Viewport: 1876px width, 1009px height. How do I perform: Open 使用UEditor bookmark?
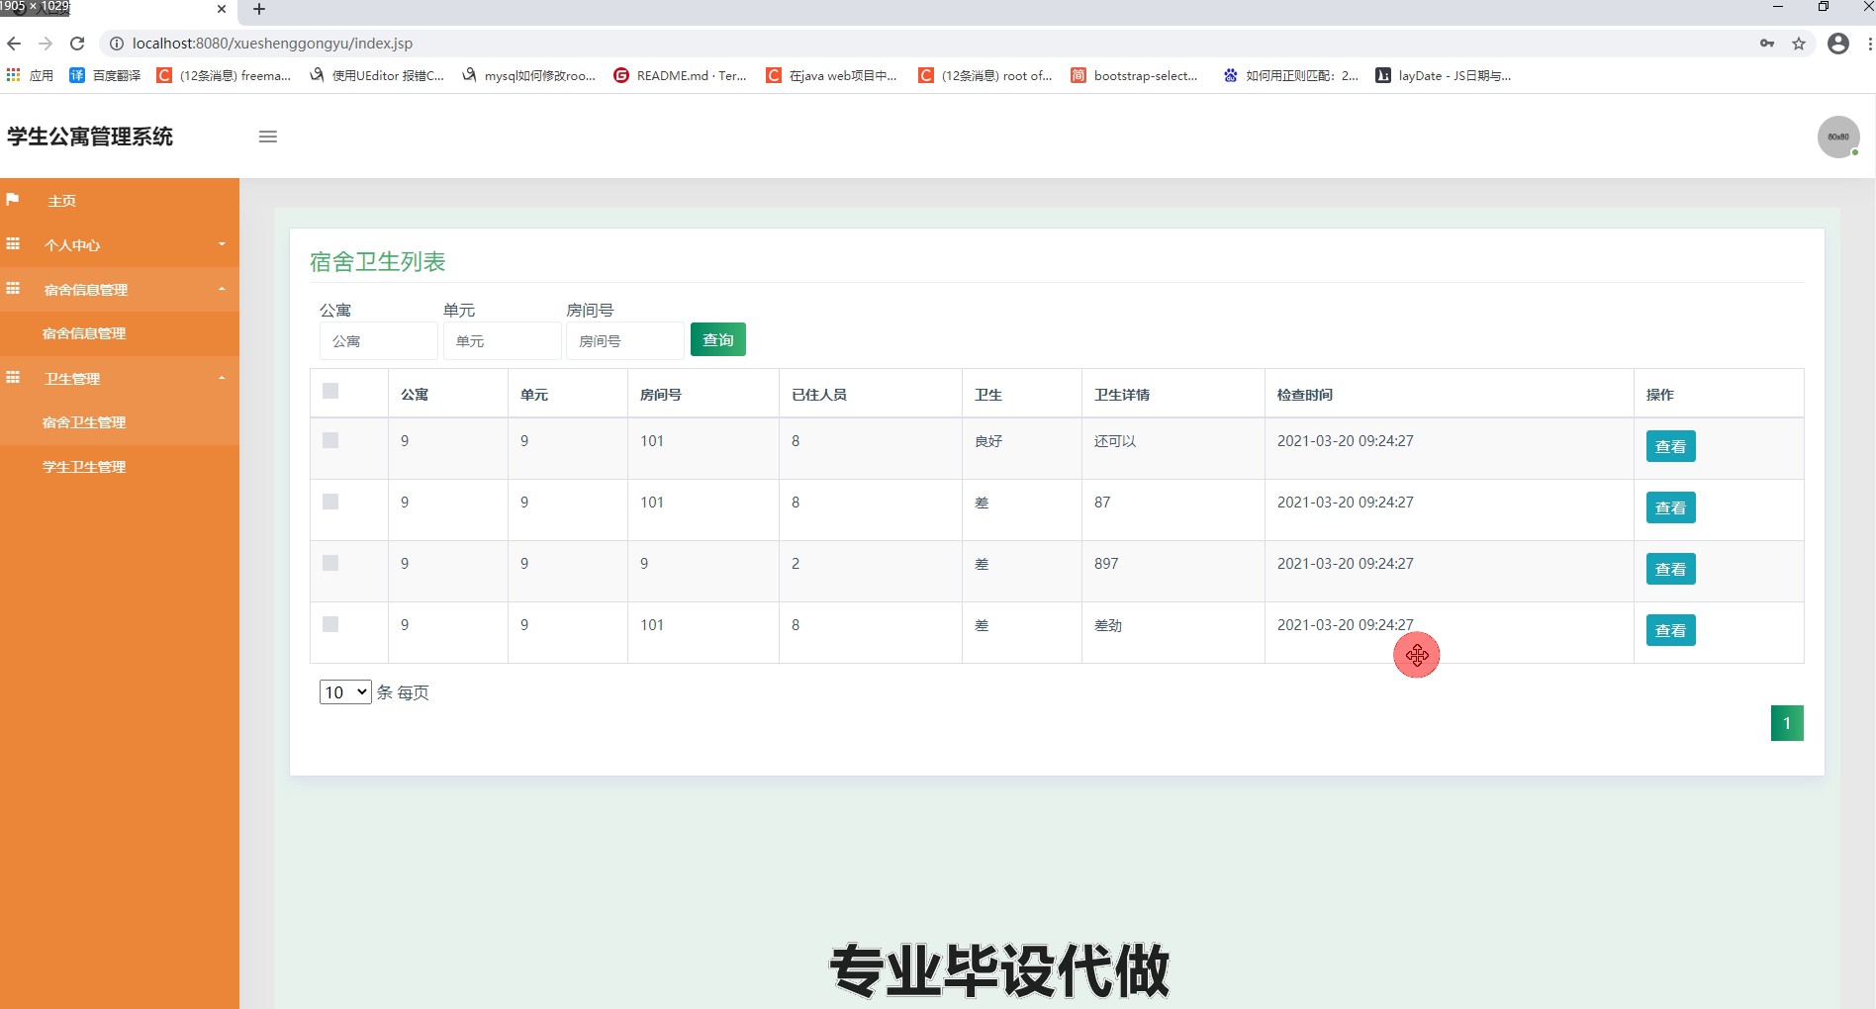377,75
